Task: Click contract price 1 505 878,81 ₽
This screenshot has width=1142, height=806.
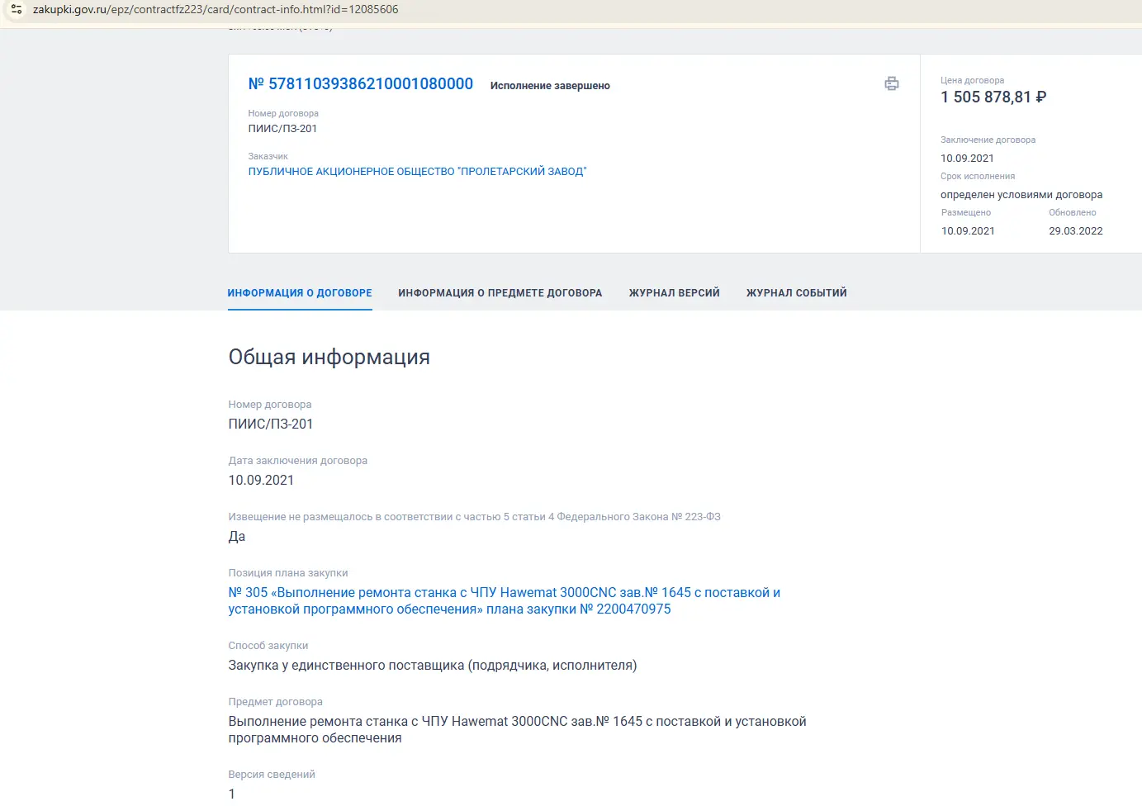Action: [993, 97]
